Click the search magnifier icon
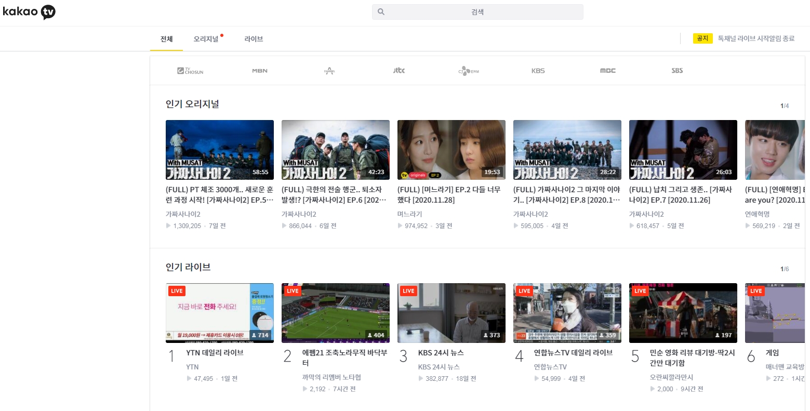Viewport: 810px width, 411px height. click(381, 12)
